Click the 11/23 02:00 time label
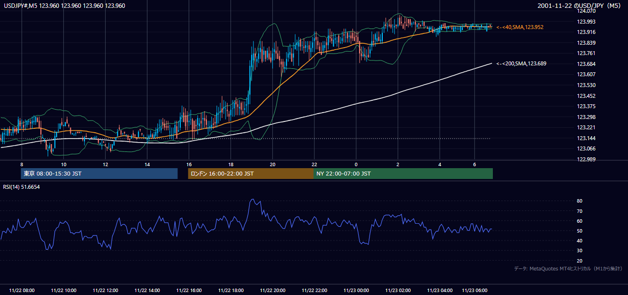Viewport: 628px width, 295px height. pyautogui.click(x=398, y=291)
